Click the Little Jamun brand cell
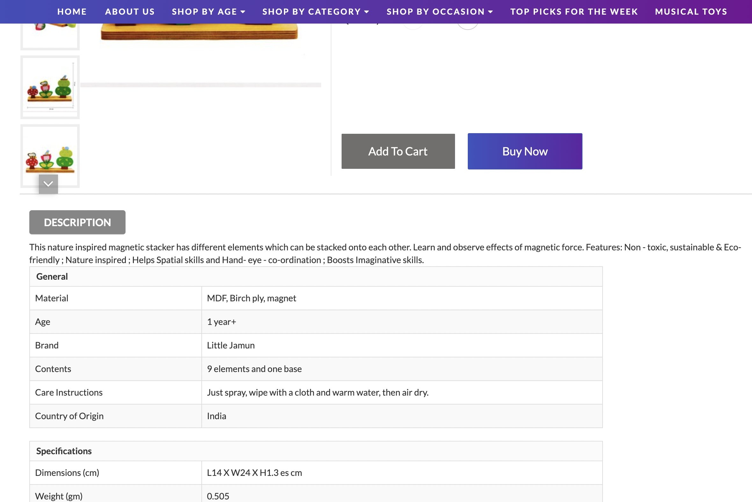Viewport: 752px width, 502px height. (231, 346)
